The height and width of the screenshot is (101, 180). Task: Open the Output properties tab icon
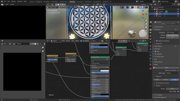[150, 33]
